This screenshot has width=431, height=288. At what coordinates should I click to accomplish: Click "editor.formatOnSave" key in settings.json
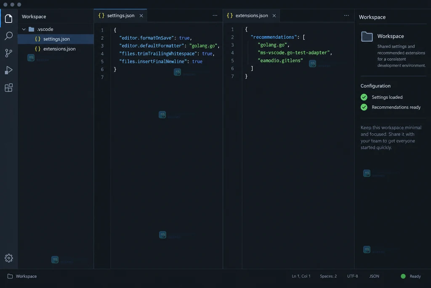tap(147, 38)
